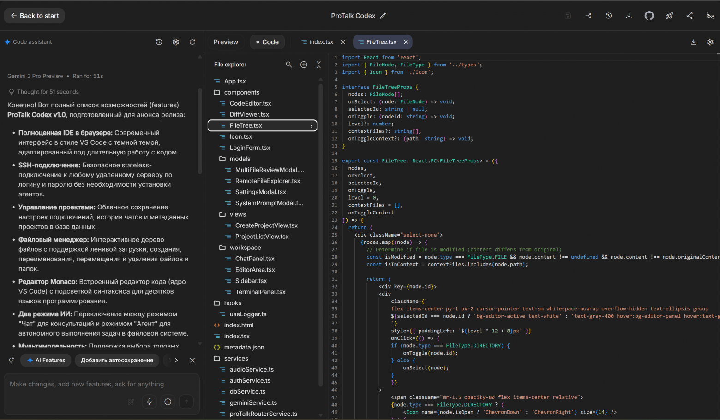This screenshot has height=420, width=720.
Task: Open the GitHub integration icon
Action: [649, 16]
